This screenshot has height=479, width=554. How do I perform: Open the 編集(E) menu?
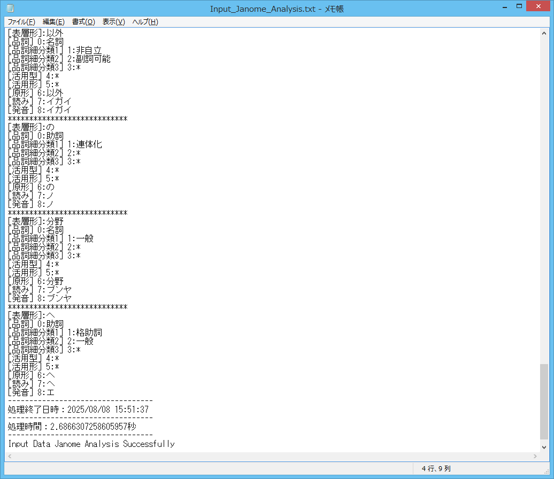click(x=53, y=22)
